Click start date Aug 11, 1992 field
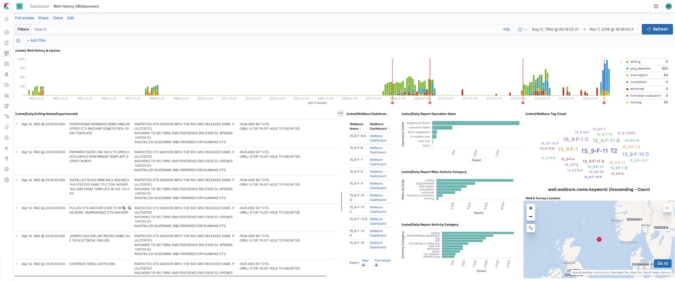Viewport: 675px width, 281px height. click(x=556, y=29)
